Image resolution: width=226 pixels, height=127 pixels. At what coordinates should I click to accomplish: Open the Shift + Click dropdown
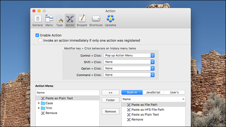[x=129, y=62]
